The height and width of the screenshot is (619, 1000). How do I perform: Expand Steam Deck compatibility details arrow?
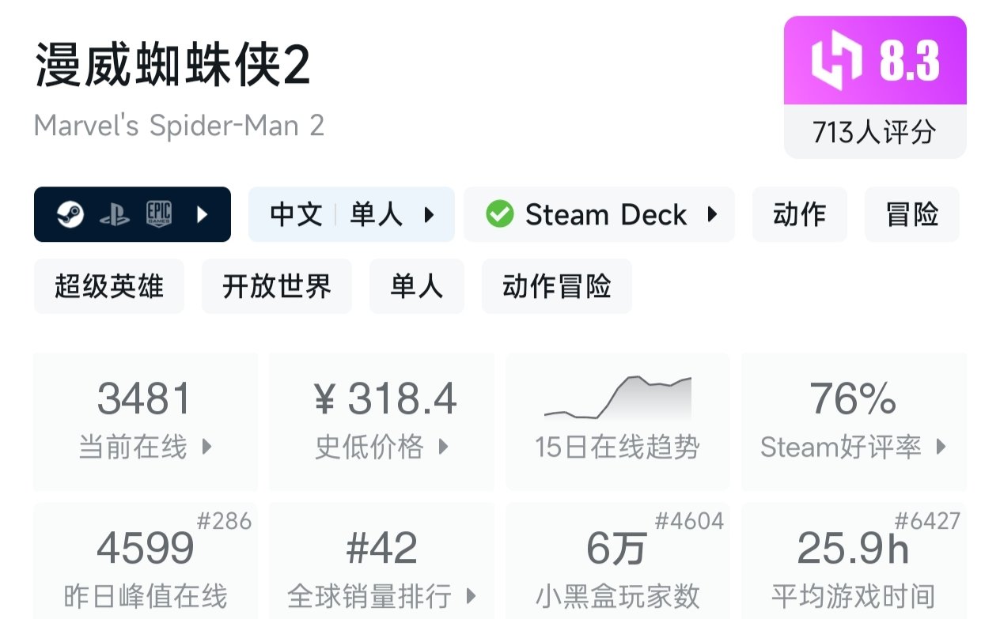tap(712, 214)
